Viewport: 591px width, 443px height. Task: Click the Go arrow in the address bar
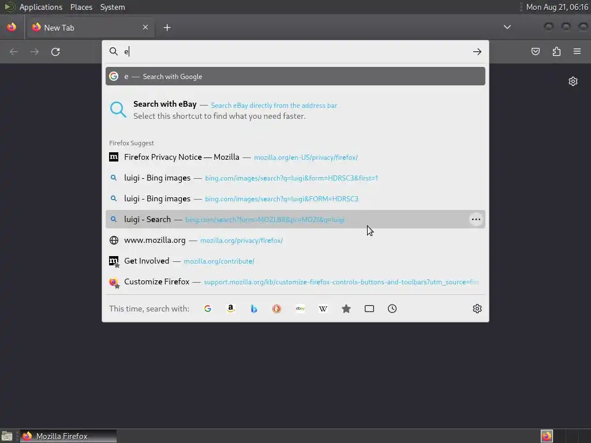477,51
